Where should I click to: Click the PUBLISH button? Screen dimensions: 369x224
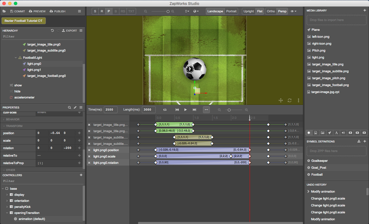(57, 11)
